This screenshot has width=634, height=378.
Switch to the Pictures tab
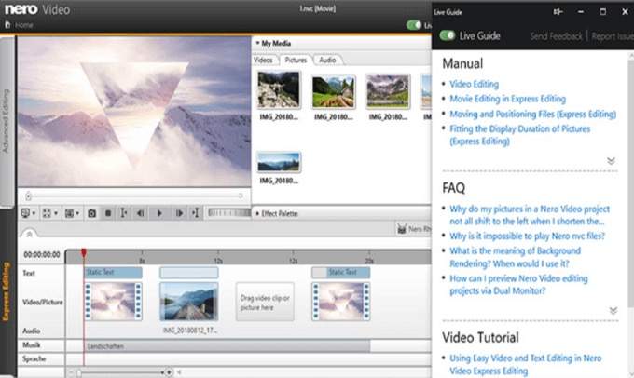pos(296,60)
